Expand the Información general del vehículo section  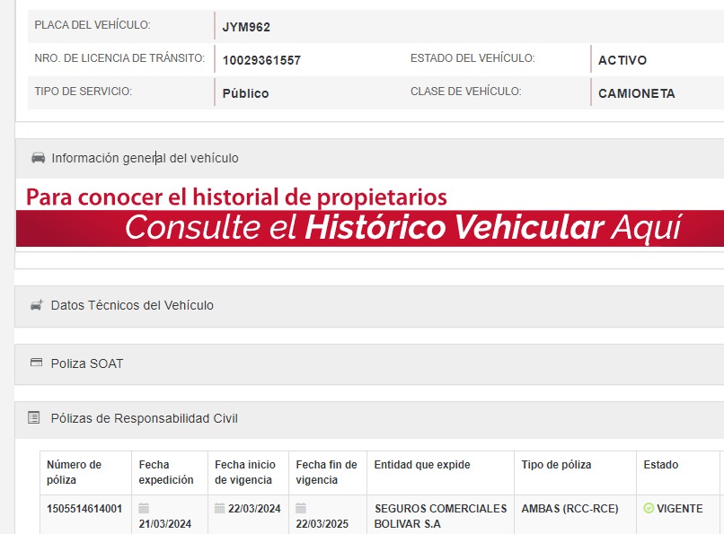point(145,158)
